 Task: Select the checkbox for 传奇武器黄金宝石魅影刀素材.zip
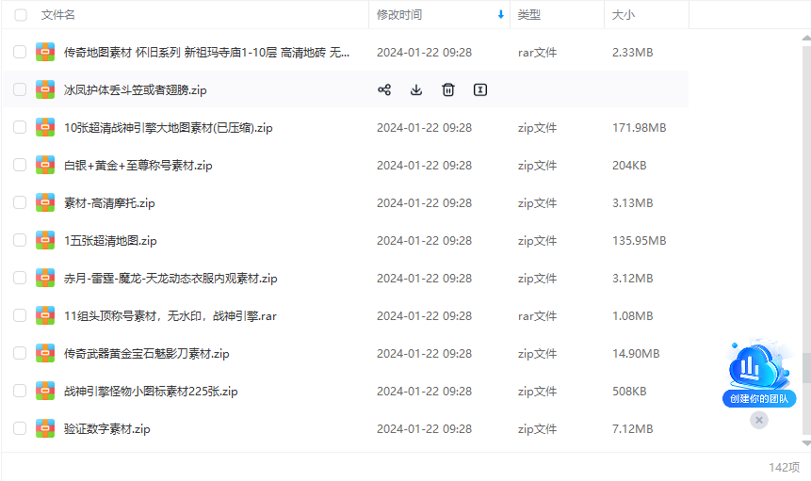click(x=20, y=353)
